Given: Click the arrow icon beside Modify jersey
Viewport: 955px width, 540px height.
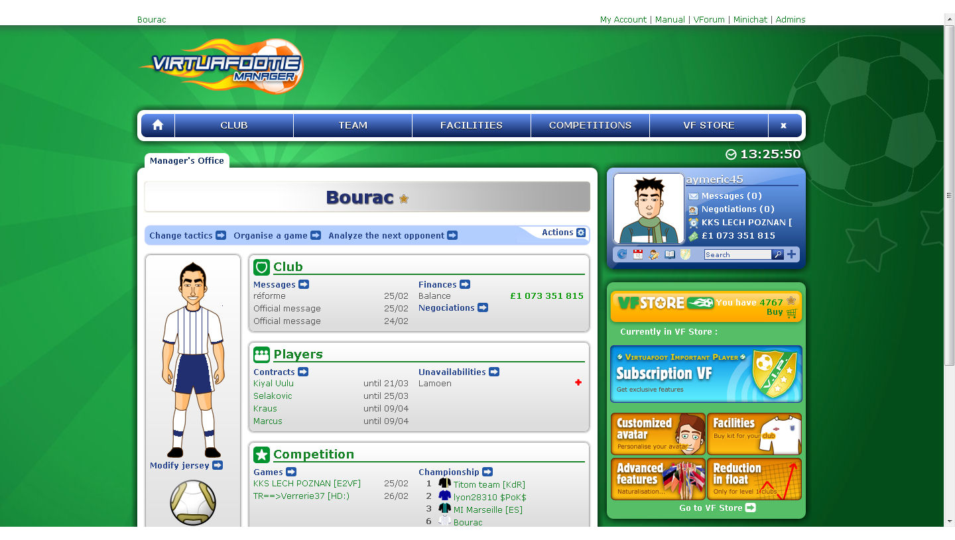Looking at the screenshot, I should tap(218, 465).
